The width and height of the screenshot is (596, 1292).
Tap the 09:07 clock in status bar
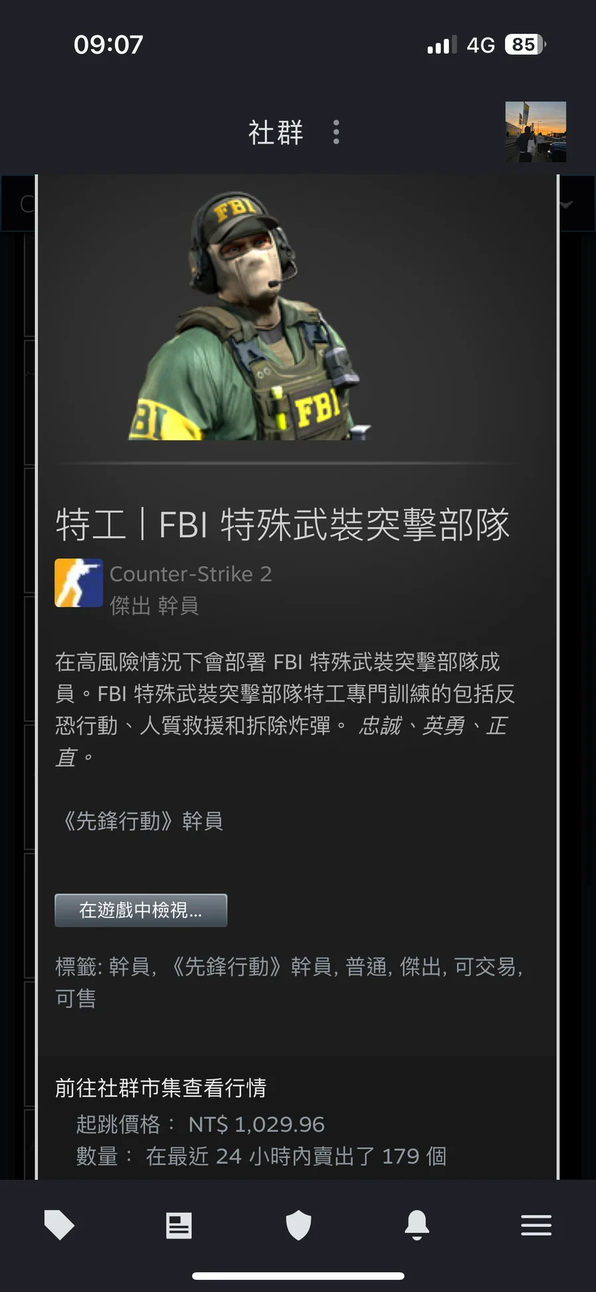click(x=109, y=44)
